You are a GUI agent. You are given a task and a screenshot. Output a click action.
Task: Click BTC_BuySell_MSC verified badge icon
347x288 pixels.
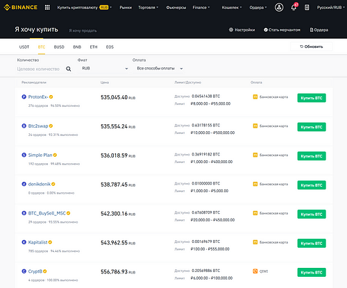69,213
